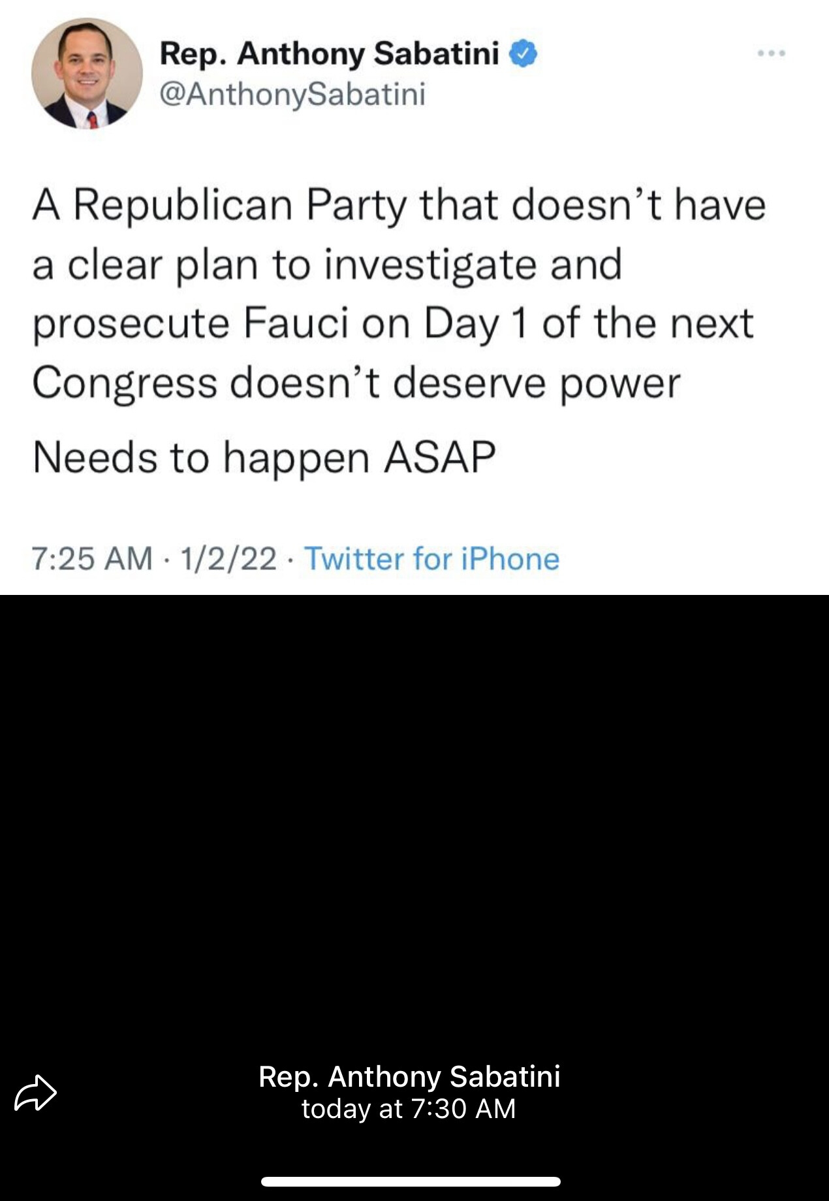Image resolution: width=829 pixels, height=1201 pixels.
Task: Click 'Republican Party' in the tweet text
Action: pos(240,205)
